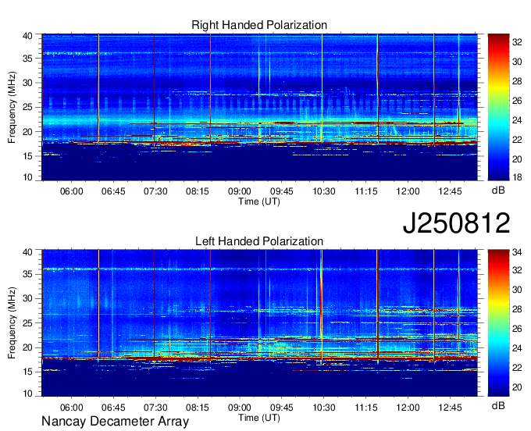Click Frequency (MHz) axis label of Right Handed plot
Image resolution: width=531 pixels, height=431 pixels.
[12, 107]
